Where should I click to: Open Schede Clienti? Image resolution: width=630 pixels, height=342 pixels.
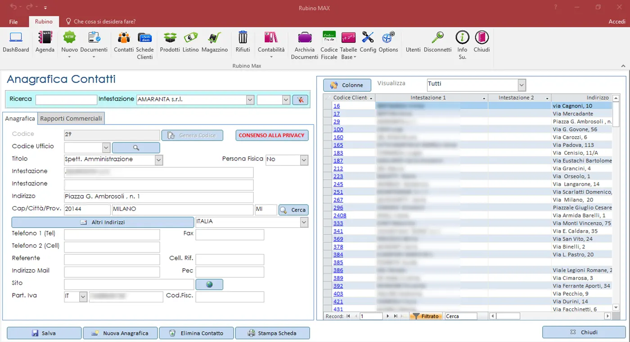click(145, 45)
